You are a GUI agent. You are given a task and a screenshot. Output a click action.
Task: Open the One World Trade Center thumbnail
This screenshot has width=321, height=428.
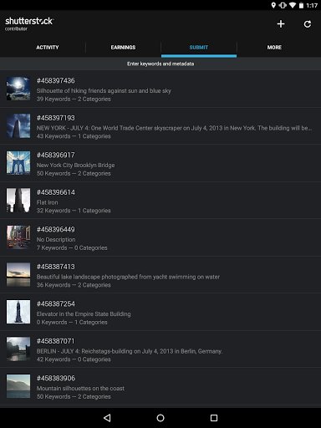(18, 125)
